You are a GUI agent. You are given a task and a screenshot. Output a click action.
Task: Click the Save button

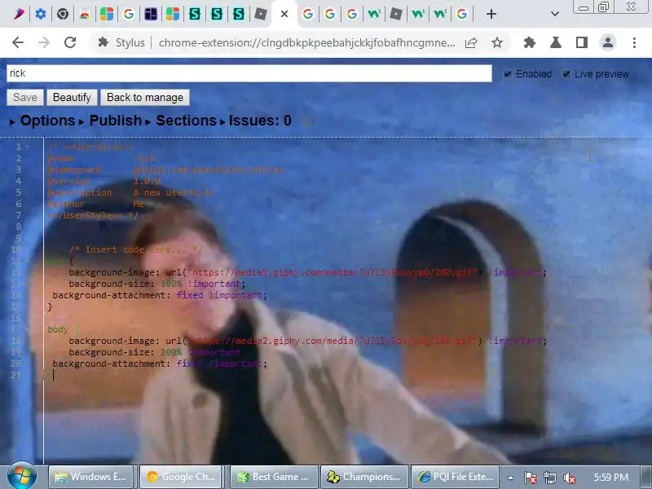point(25,97)
